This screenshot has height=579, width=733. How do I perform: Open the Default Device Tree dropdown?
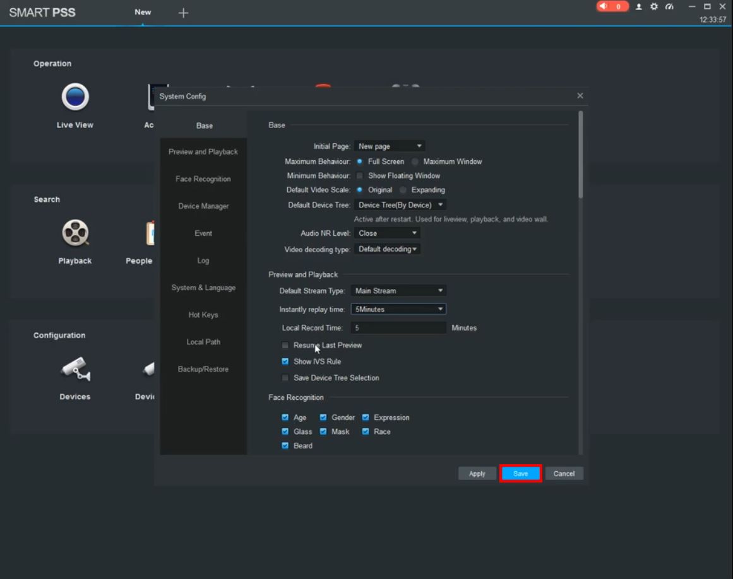pyautogui.click(x=400, y=205)
